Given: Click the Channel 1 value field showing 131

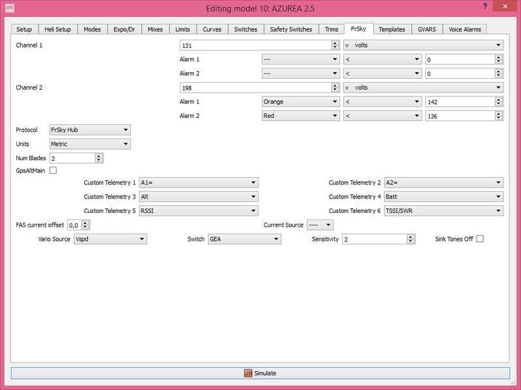Looking at the screenshot, I should point(259,45).
